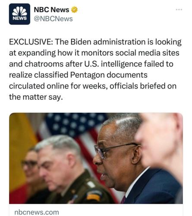
Task: Click the shoulder patch on the uniform
Action: 94,195
